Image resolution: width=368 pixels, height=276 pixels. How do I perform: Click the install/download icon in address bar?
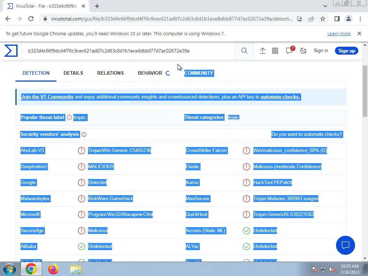pyautogui.click(x=300, y=19)
